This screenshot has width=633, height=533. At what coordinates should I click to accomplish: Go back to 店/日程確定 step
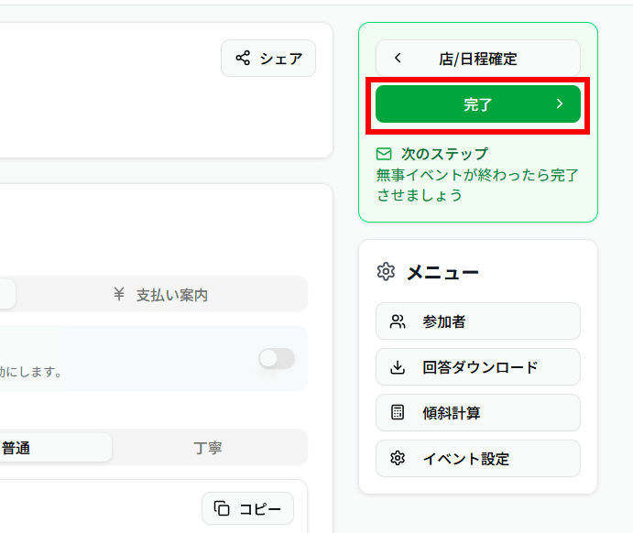(477, 59)
